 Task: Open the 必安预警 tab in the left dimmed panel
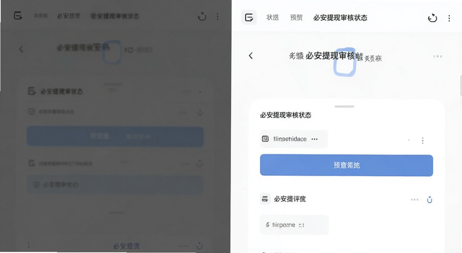(68, 16)
